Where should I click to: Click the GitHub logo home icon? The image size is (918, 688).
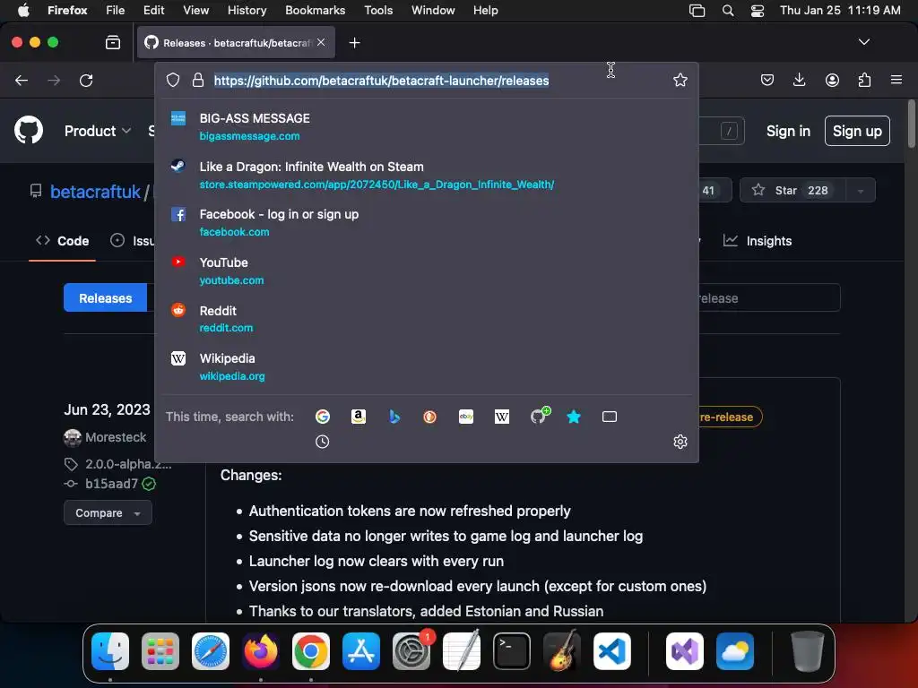(x=29, y=130)
